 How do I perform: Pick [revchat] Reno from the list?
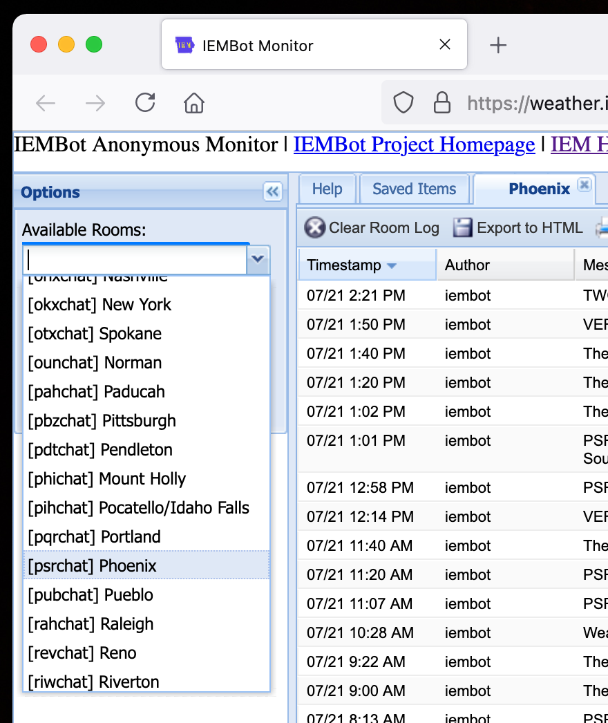[146, 652]
